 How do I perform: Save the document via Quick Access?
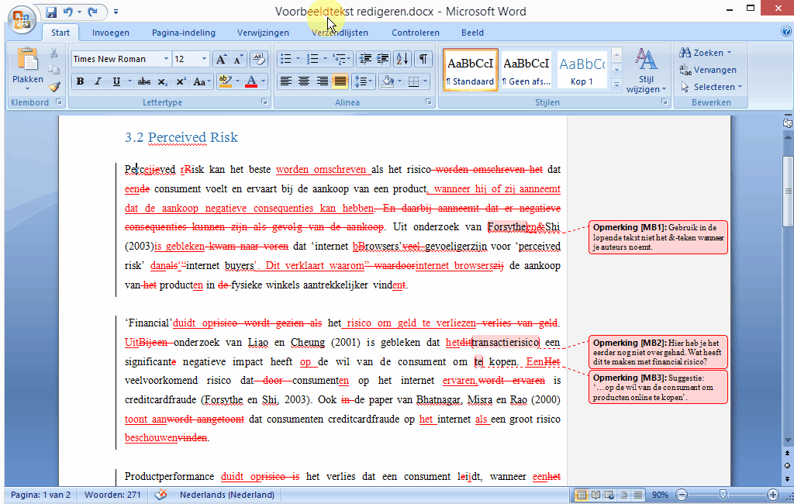click(x=51, y=12)
